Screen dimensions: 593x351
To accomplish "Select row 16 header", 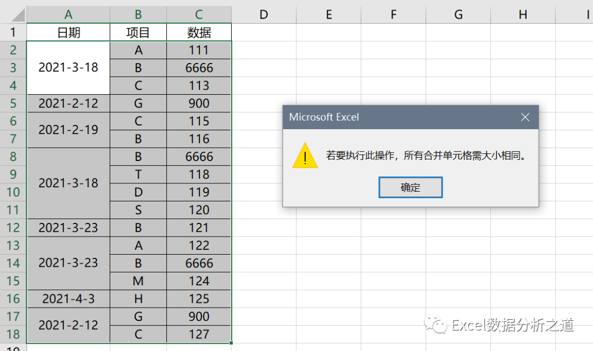I will click(x=13, y=299).
